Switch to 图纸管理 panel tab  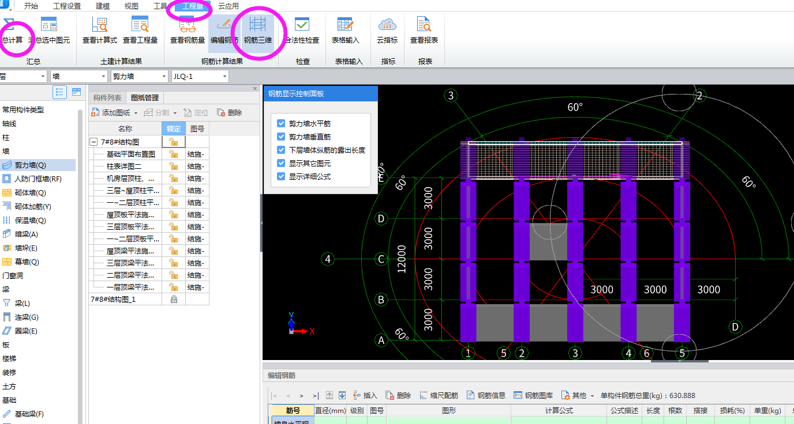click(144, 98)
